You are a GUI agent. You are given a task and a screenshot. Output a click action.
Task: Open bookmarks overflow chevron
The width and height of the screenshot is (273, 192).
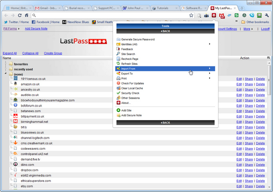[x=236, y=21]
